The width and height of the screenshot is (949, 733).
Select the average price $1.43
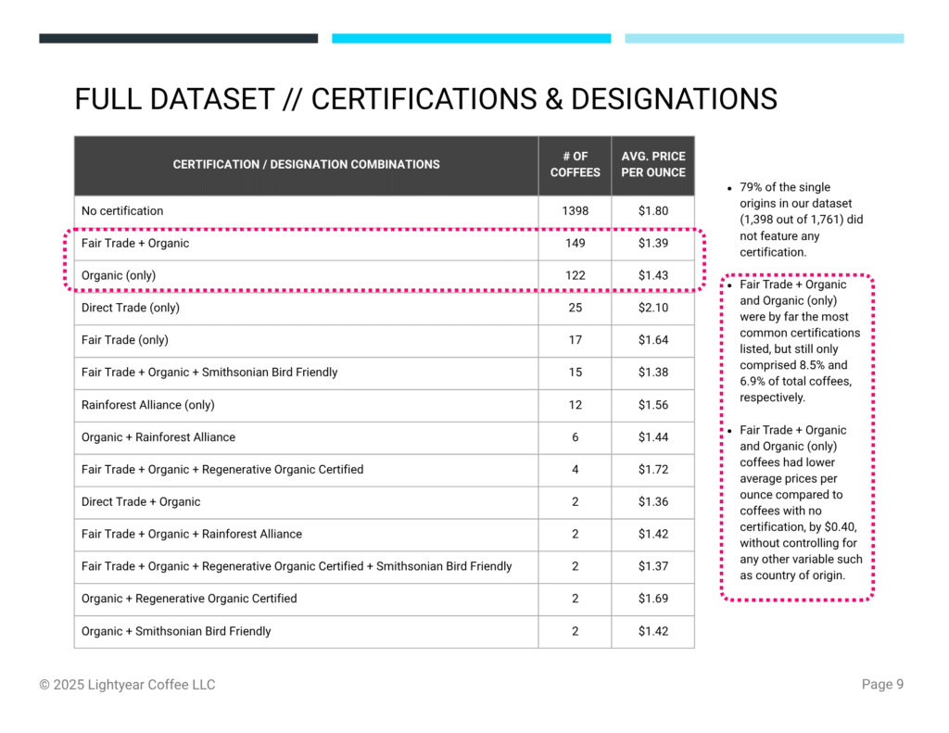click(653, 275)
